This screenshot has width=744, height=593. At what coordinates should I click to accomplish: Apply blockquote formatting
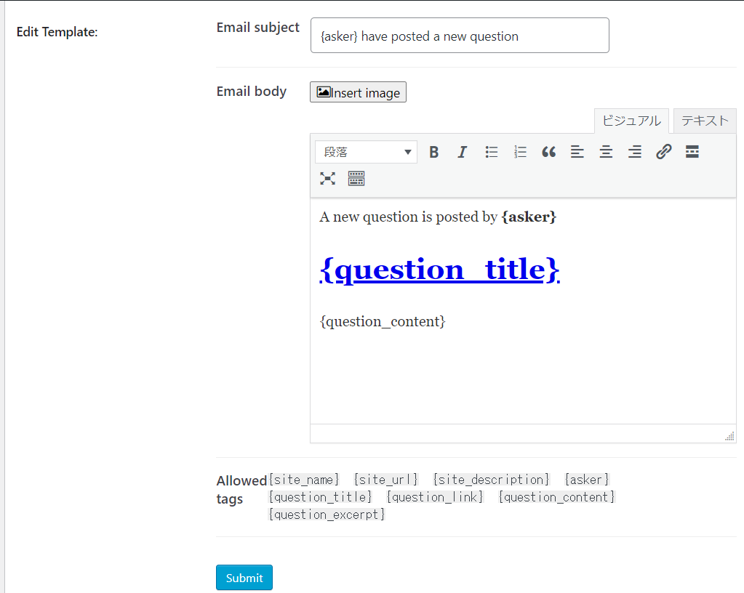pyautogui.click(x=548, y=152)
